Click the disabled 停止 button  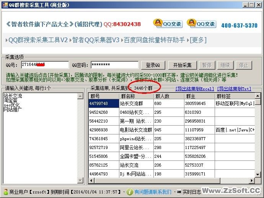pos(244,65)
